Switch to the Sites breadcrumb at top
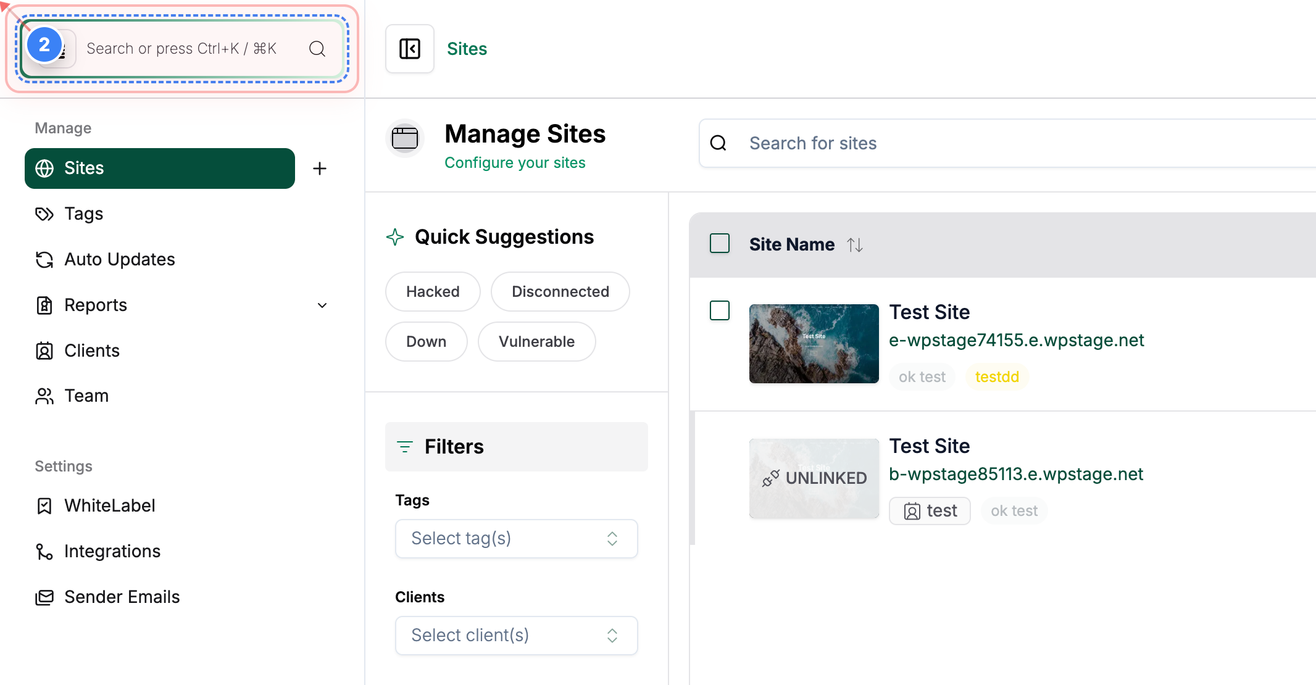 [x=467, y=48]
